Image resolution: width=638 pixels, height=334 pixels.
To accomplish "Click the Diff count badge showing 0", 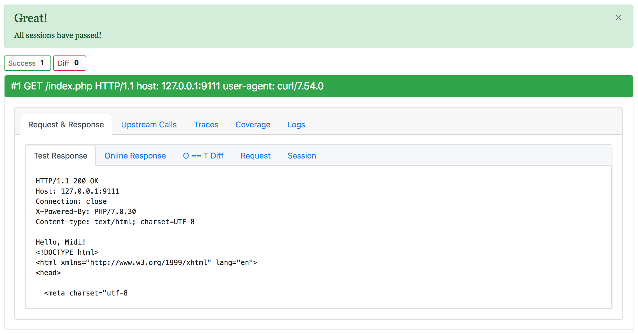I will tap(76, 63).
